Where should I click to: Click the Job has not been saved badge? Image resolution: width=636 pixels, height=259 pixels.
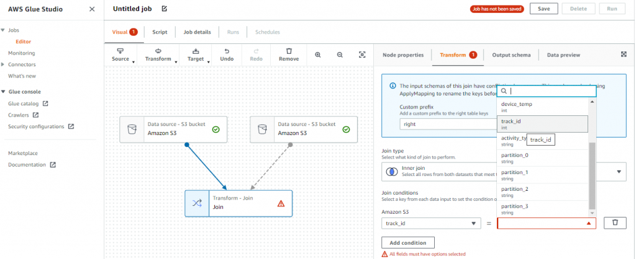pyautogui.click(x=497, y=9)
